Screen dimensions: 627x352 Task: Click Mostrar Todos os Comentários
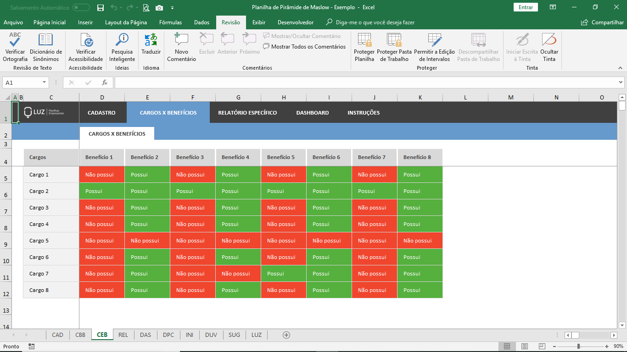[304, 47]
